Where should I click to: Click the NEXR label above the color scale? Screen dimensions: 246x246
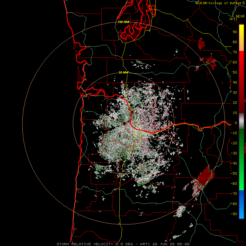pyautogui.click(x=240, y=16)
